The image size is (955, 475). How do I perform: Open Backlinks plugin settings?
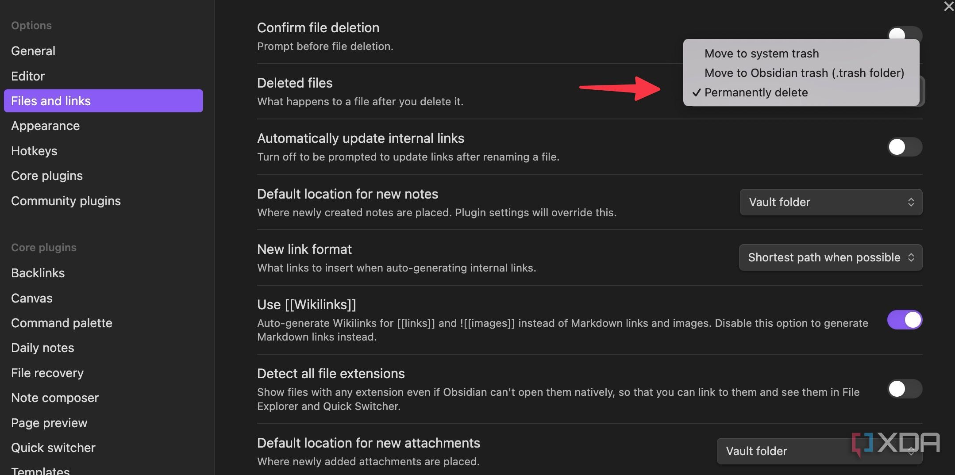[38, 273]
